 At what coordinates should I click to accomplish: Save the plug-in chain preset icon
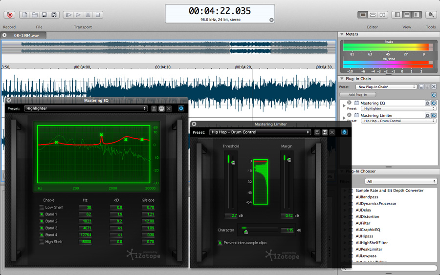tap(421, 87)
